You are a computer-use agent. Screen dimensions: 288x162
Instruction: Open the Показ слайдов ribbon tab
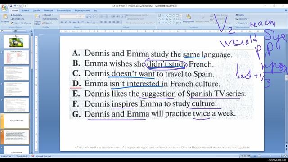[64, 11]
